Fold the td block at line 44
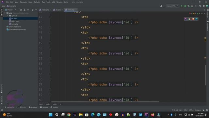 [50, 17]
